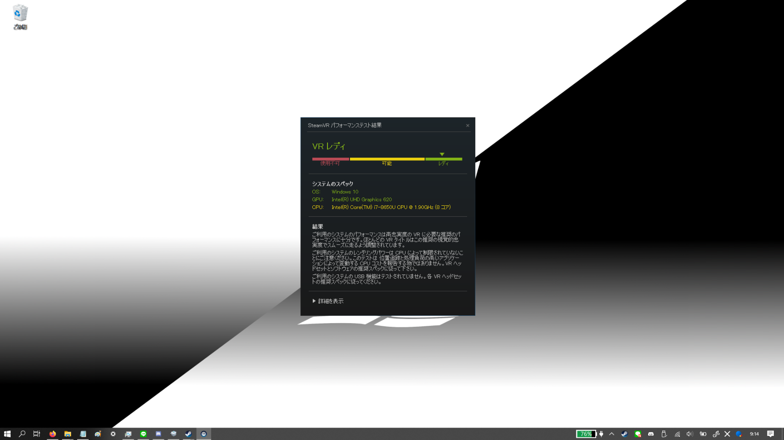784x440 pixels.
Task: Switch to Steam in the taskbar
Action: click(188, 434)
